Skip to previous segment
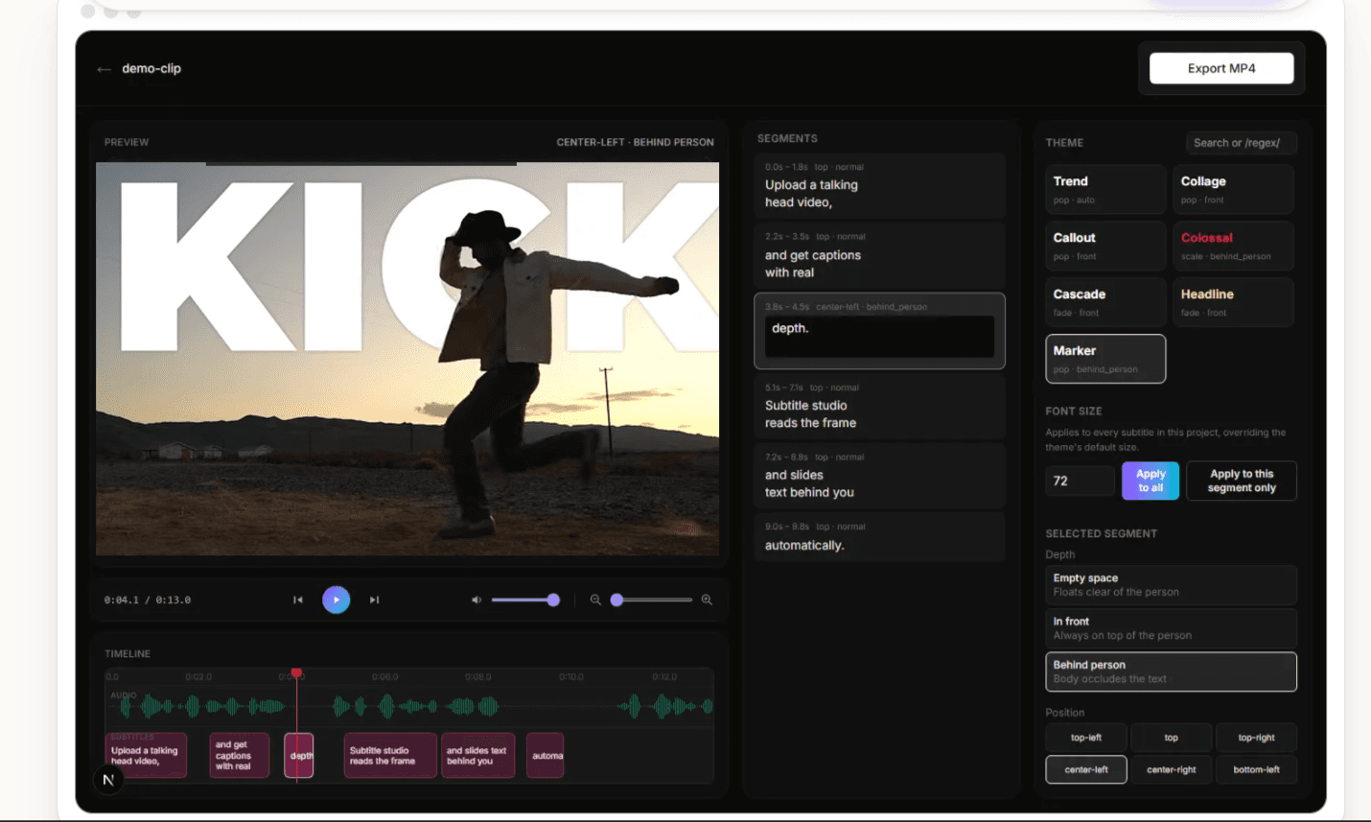The image size is (1371, 822). tap(298, 599)
